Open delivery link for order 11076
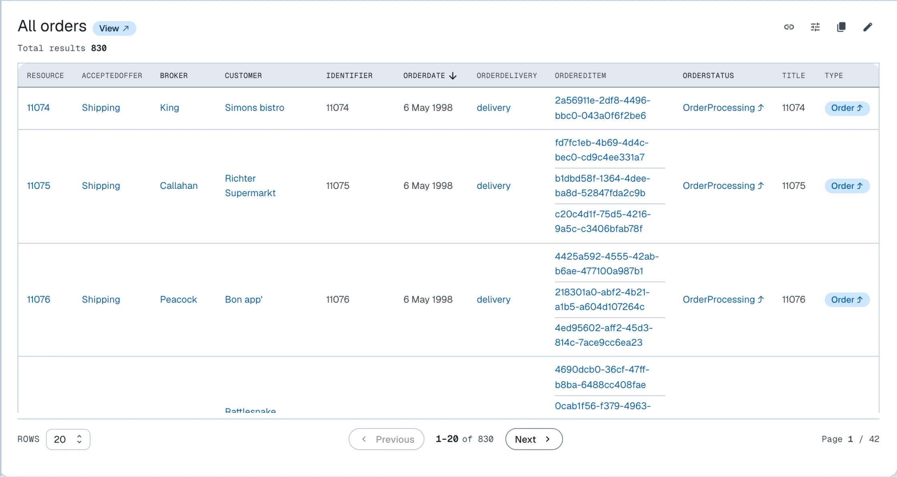Image resolution: width=897 pixels, height=477 pixels. (493, 299)
